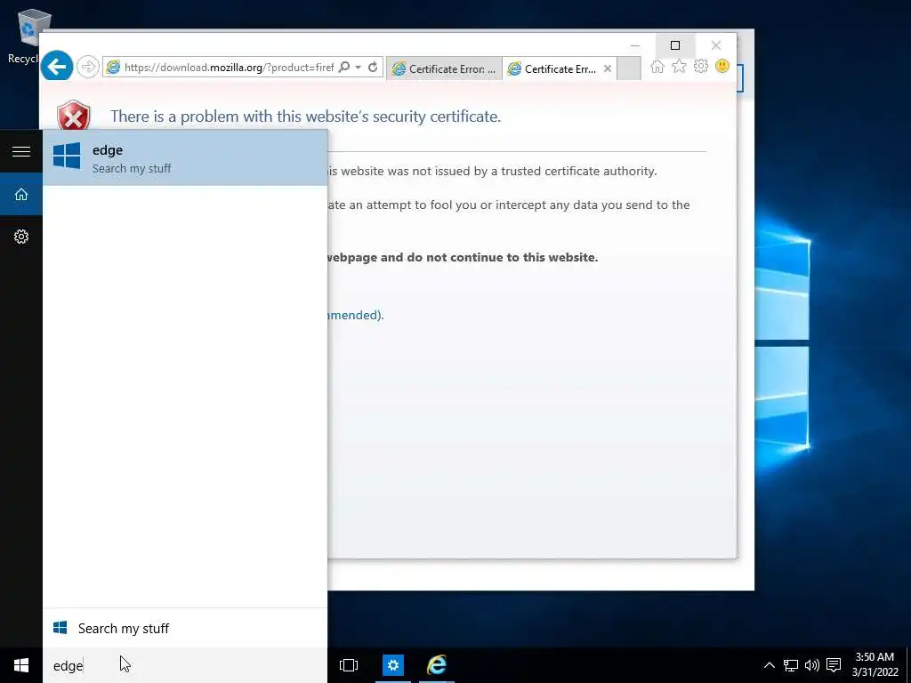Open the Action Center notifications icon

tap(834, 665)
